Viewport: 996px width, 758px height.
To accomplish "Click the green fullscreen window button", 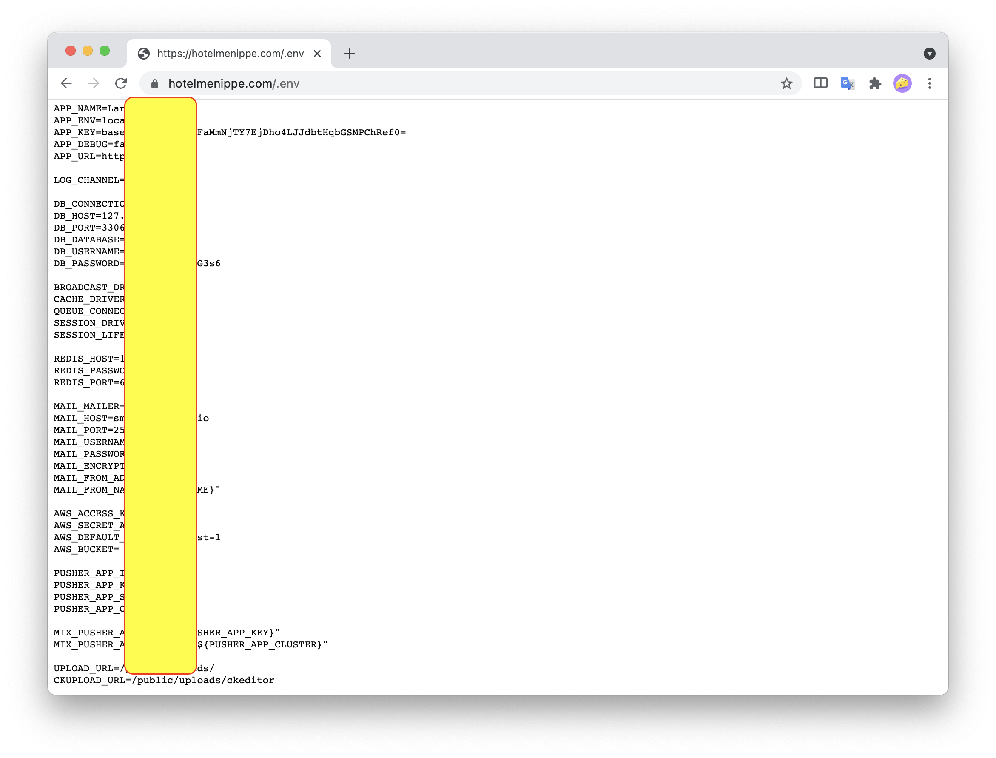I will [105, 51].
